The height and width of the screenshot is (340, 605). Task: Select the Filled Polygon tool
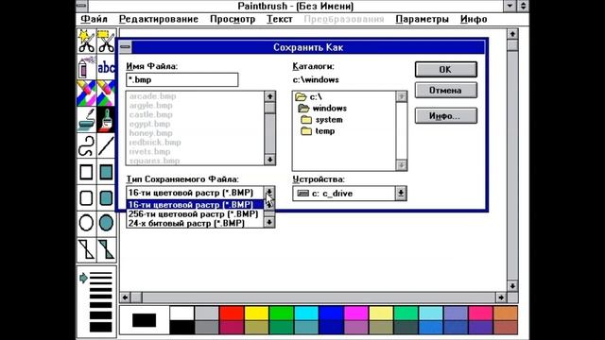pyautogui.click(x=106, y=249)
